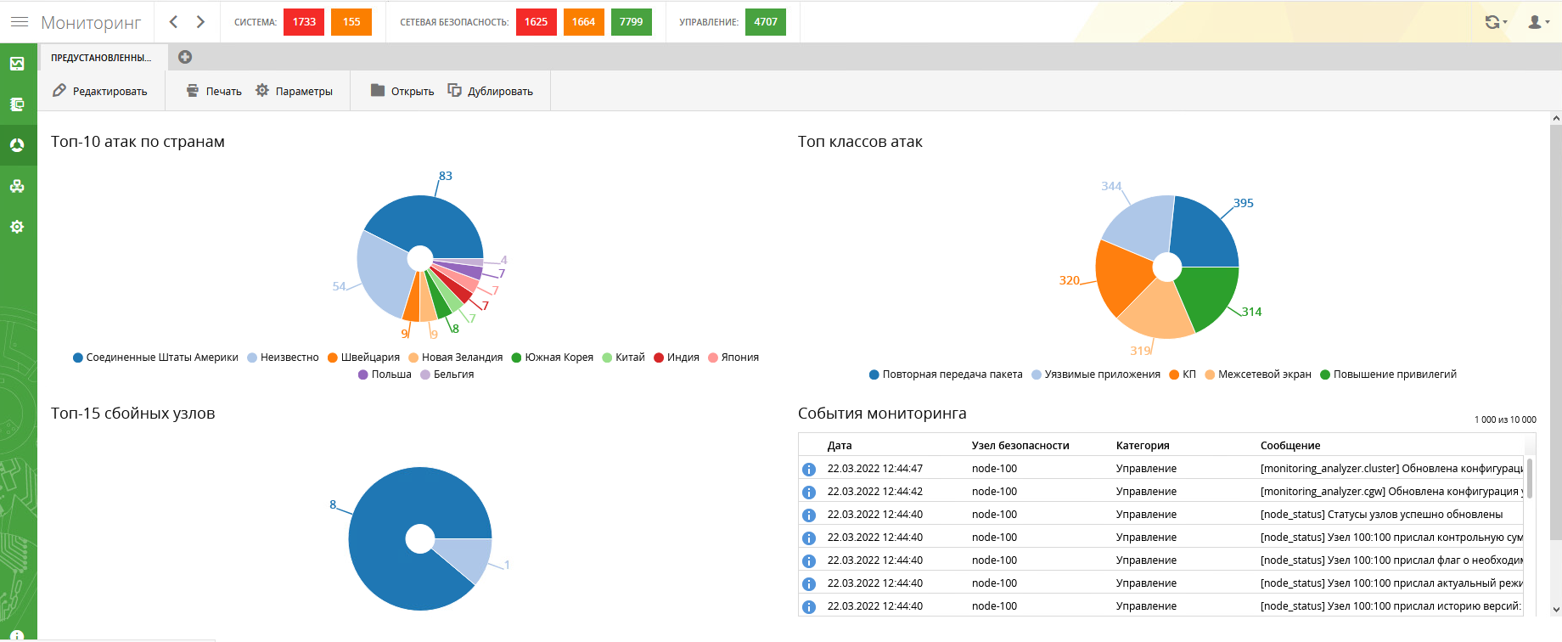Click the light orange attack slice 319
The width and height of the screenshot is (1562, 642).
coord(1158,311)
